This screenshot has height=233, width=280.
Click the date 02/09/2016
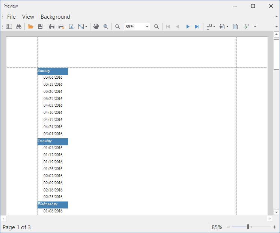(53, 183)
